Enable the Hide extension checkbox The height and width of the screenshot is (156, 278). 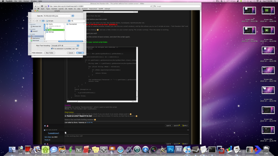pyautogui.click(x=31, y=53)
